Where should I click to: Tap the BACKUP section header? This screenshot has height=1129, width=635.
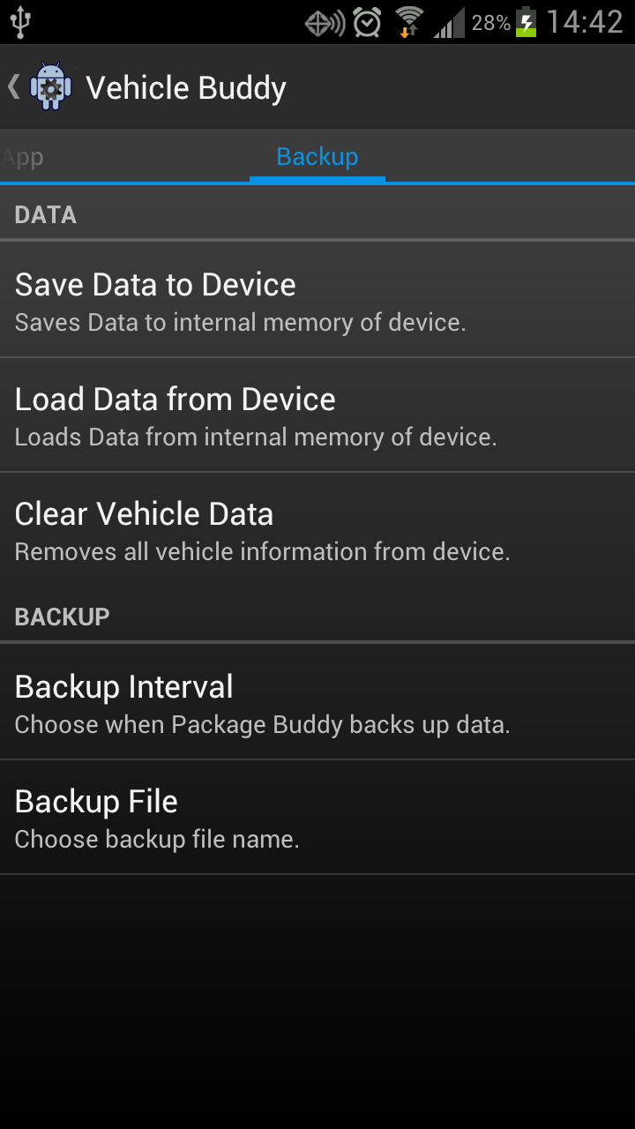(63, 617)
